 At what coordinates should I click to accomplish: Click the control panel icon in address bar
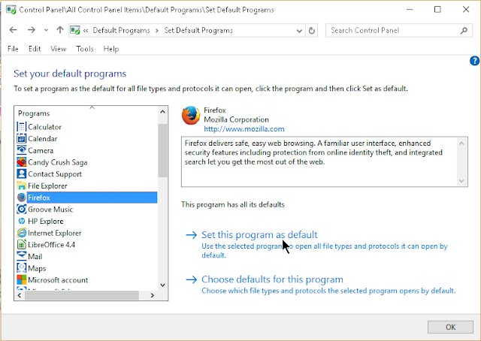[x=75, y=30]
